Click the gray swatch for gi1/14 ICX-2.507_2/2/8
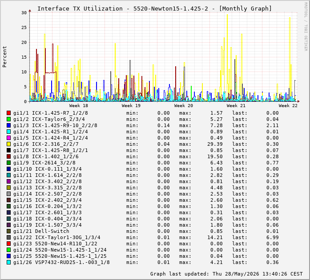 click(x=8, y=194)
